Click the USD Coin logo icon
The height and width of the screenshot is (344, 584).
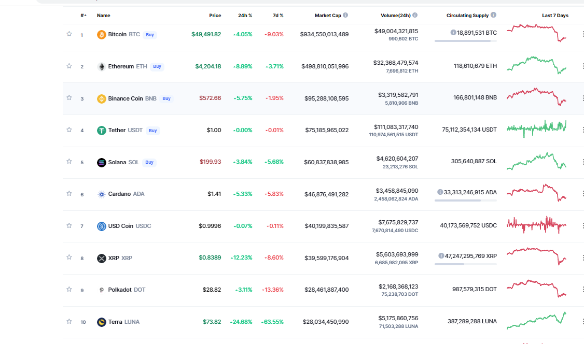click(x=101, y=226)
